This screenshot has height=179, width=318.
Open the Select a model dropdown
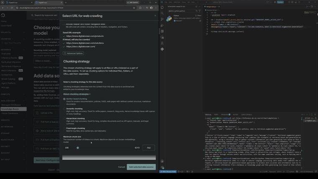coord(46,61)
